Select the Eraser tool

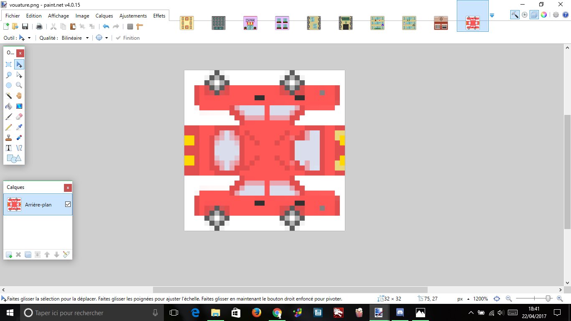[19, 117]
